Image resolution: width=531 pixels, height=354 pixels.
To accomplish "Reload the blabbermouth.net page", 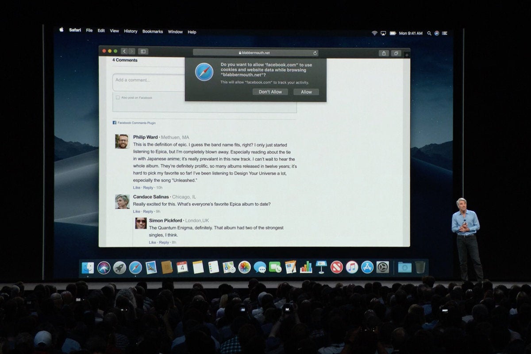I will 315,53.
